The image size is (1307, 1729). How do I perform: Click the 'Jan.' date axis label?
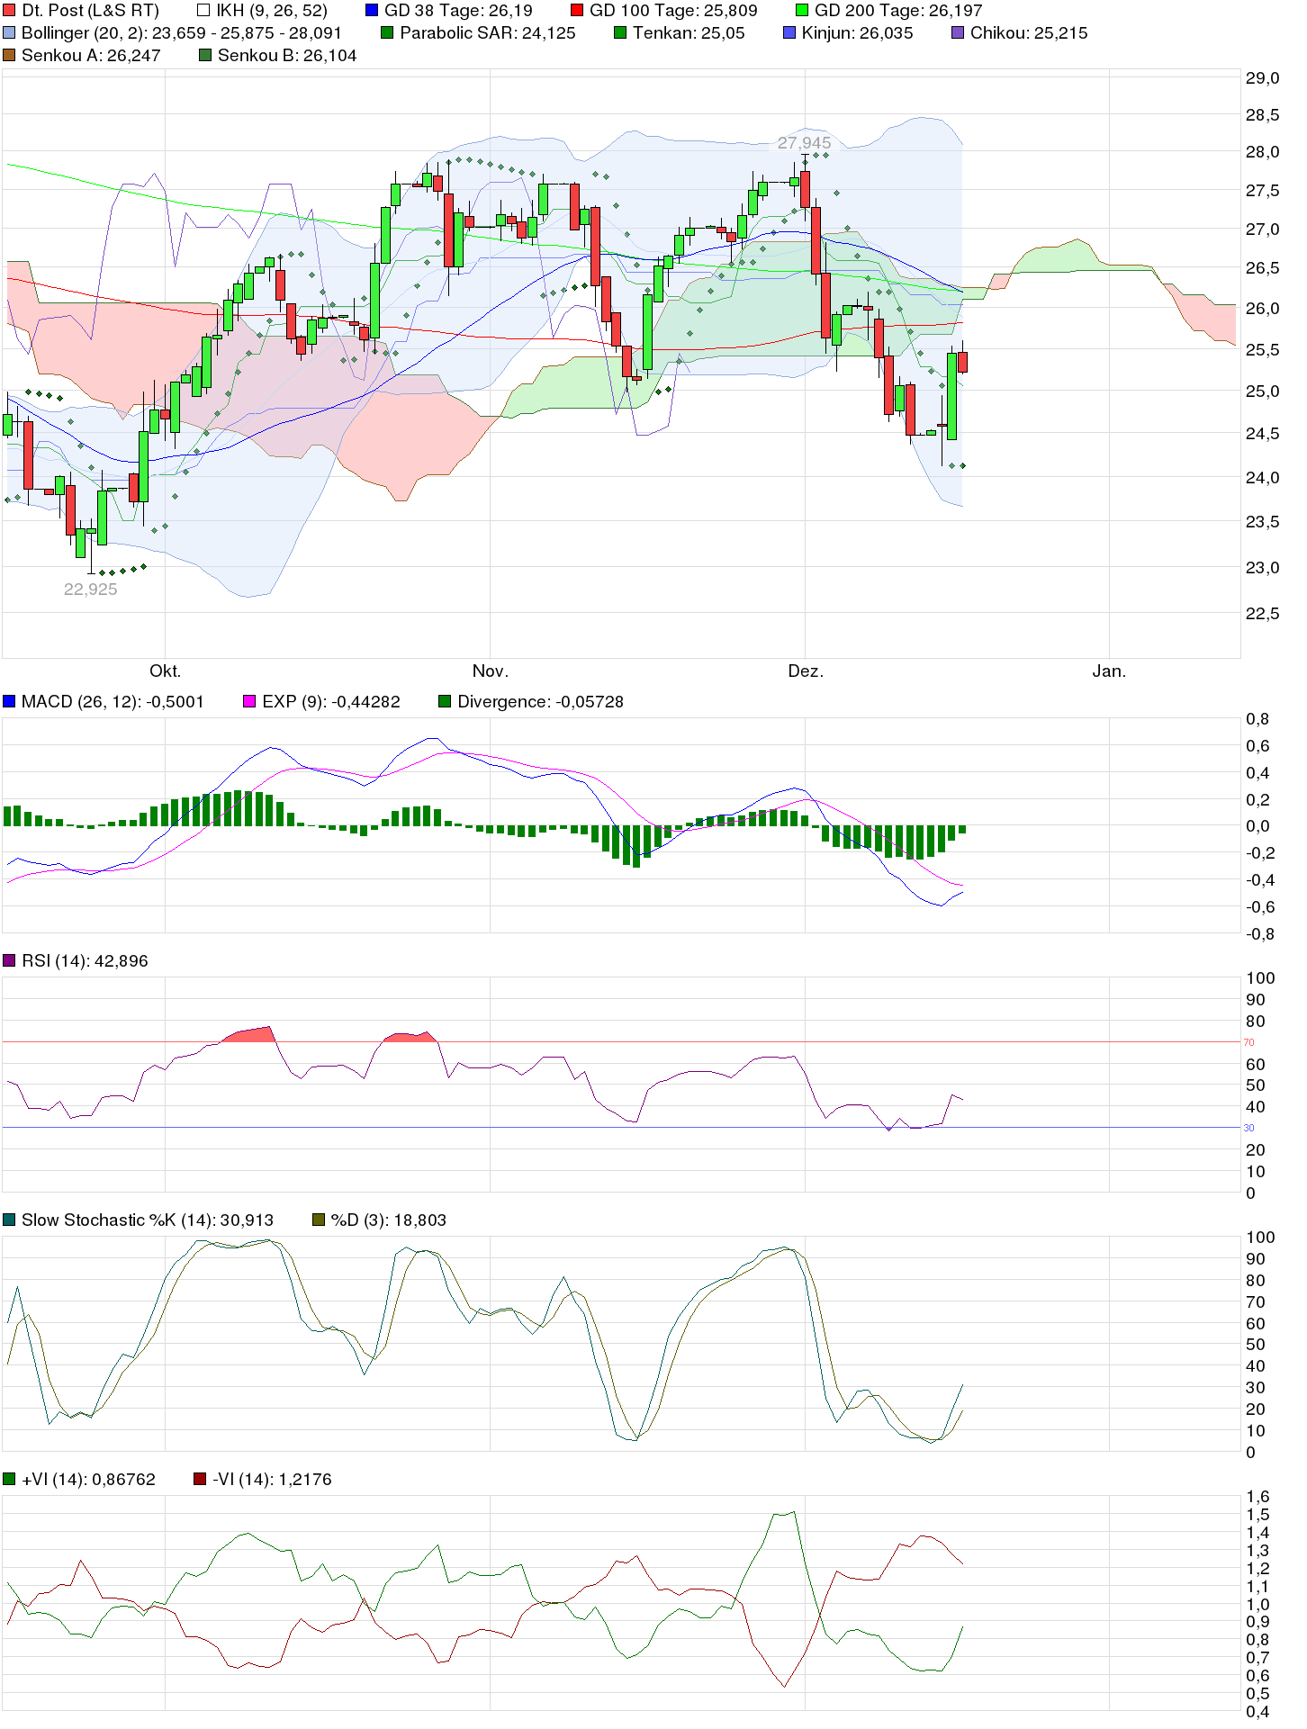(x=1109, y=671)
